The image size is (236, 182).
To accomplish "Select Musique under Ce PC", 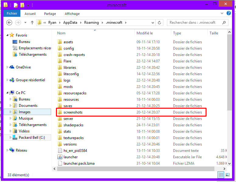I will (x=23, y=118).
